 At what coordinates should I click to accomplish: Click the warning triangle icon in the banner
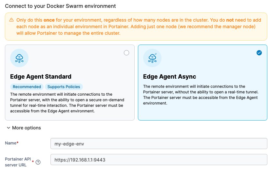click(x=11, y=20)
